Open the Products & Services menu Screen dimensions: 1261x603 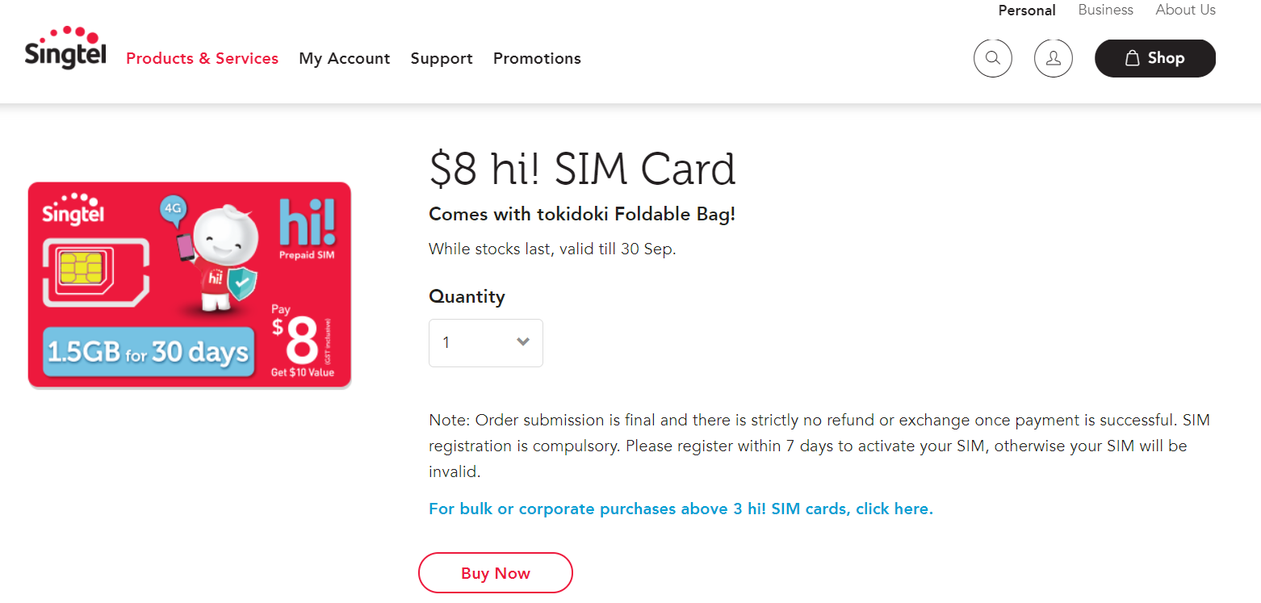point(202,58)
